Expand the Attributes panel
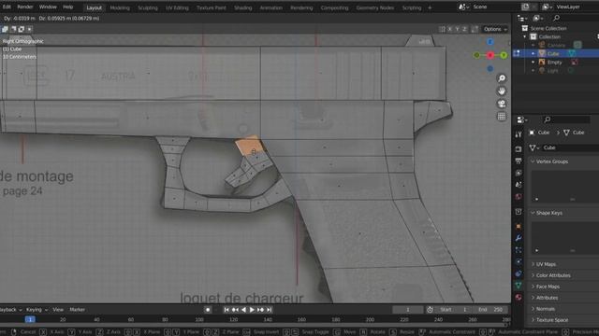The image size is (599, 336). [x=533, y=298]
